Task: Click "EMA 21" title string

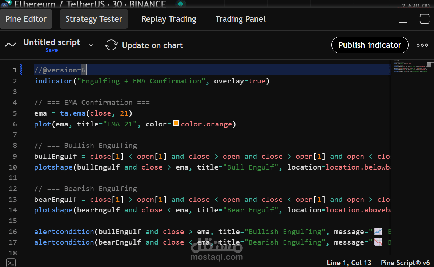Action: coord(120,124)
